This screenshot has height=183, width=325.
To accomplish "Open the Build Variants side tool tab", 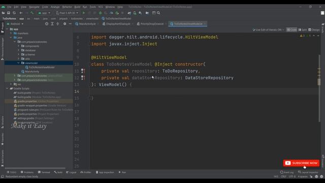I will (x=2, y=158).
